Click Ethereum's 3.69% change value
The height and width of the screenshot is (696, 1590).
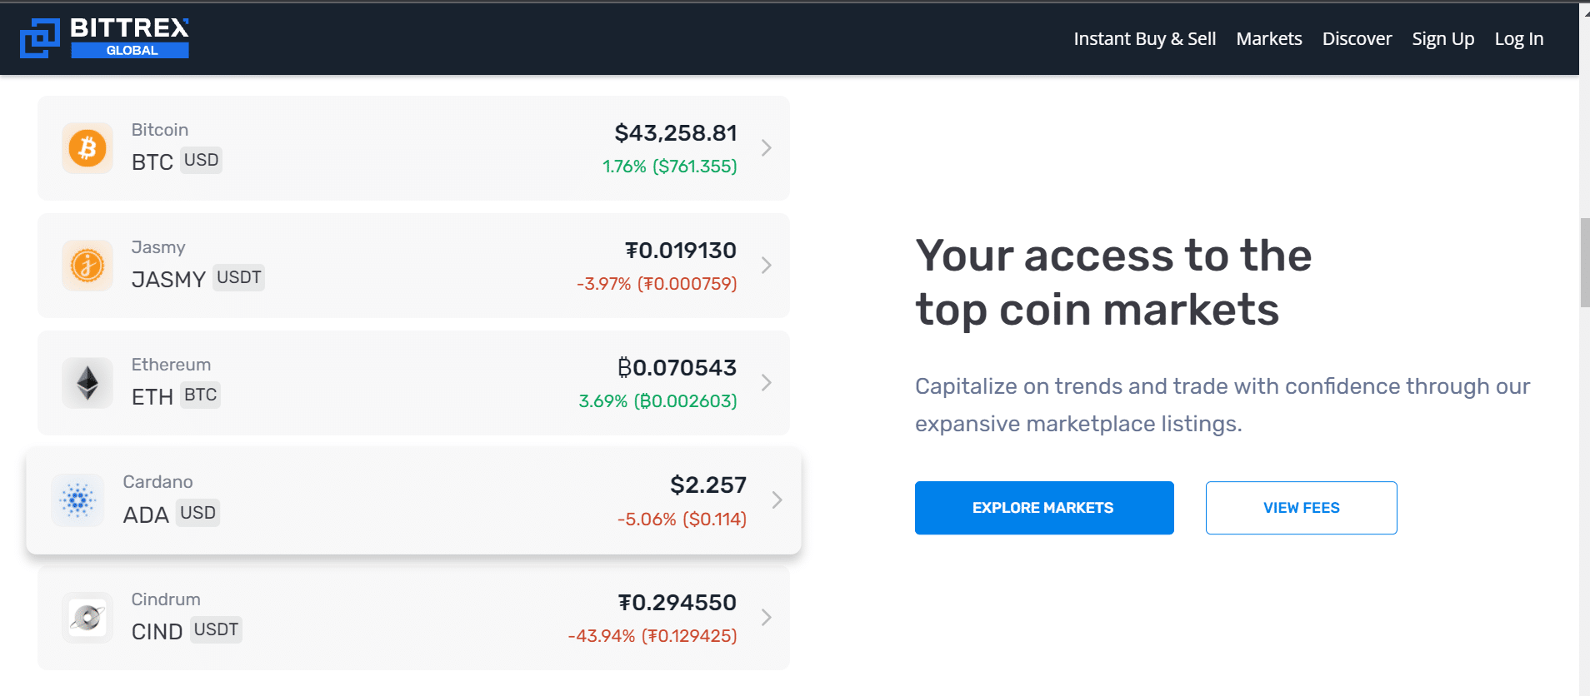(658, 401)
